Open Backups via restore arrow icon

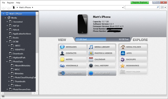122,60
